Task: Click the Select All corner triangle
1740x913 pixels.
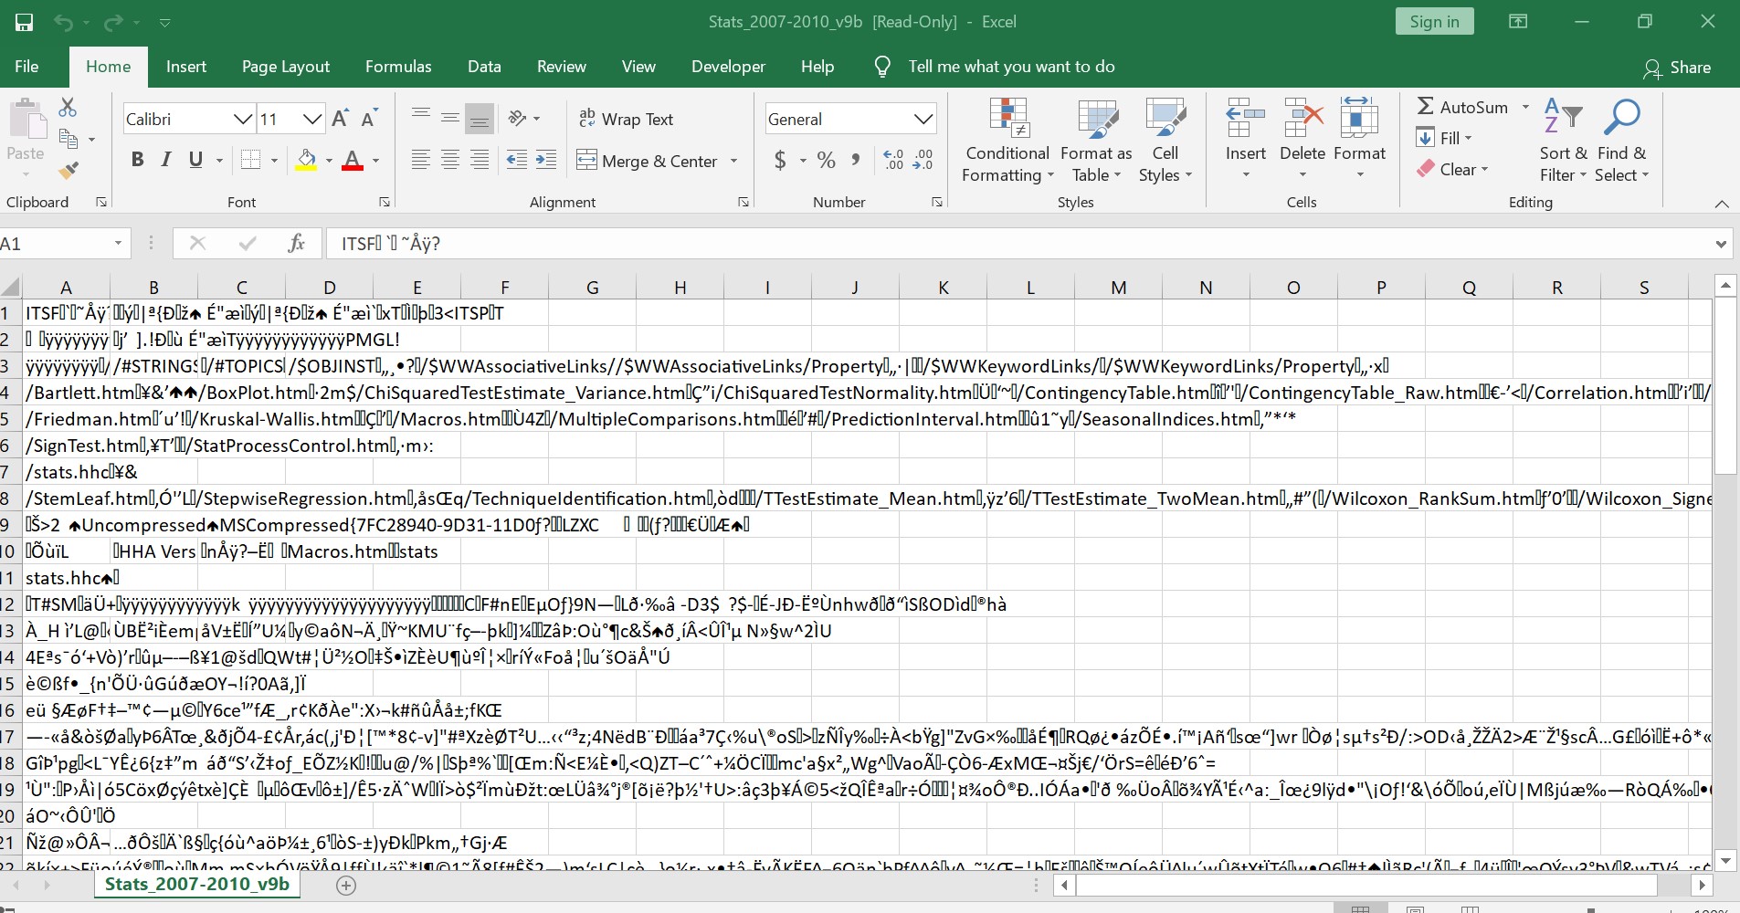Action: click(x=10, y=288)
